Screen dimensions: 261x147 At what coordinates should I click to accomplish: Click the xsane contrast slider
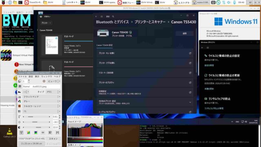tap(36, 127)
